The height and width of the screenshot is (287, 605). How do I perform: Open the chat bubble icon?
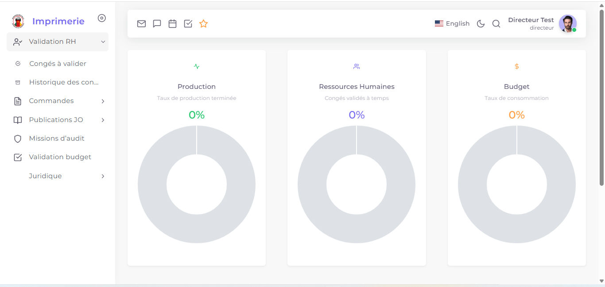tap(157, 24)
